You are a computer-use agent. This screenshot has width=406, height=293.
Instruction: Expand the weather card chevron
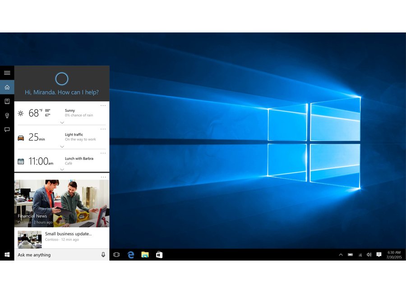tap(62, 123)
